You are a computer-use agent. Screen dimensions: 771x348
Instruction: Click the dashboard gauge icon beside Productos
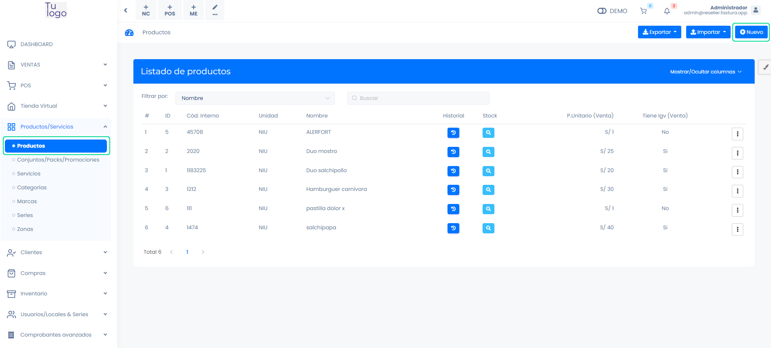click(129, 33)
